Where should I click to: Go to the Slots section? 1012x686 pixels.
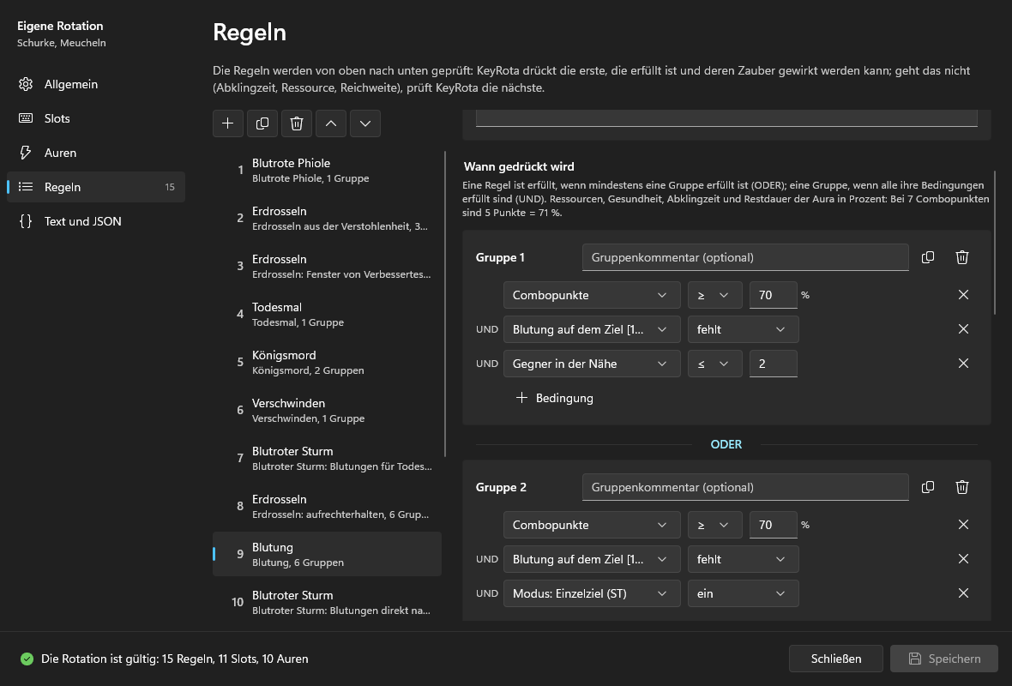pyautogui.click(x=96, y=118)
